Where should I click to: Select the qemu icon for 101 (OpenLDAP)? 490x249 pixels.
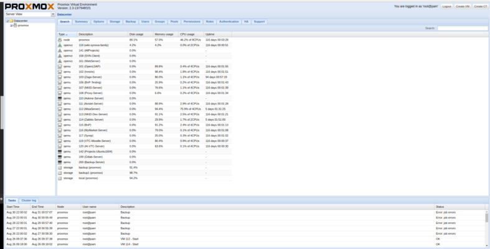point(60,66)
